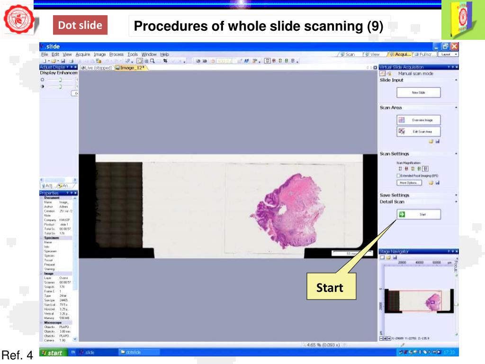
Task: Click the New Slide button
Action: (419, 92)
